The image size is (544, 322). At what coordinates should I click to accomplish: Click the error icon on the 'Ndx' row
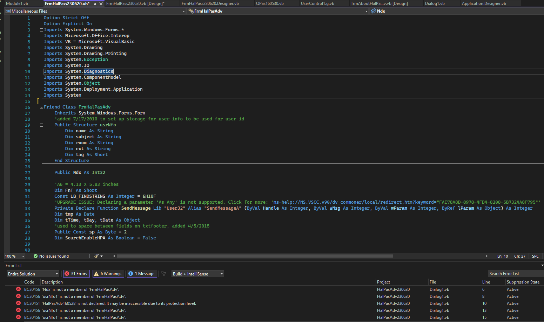(x=18, y=289)
